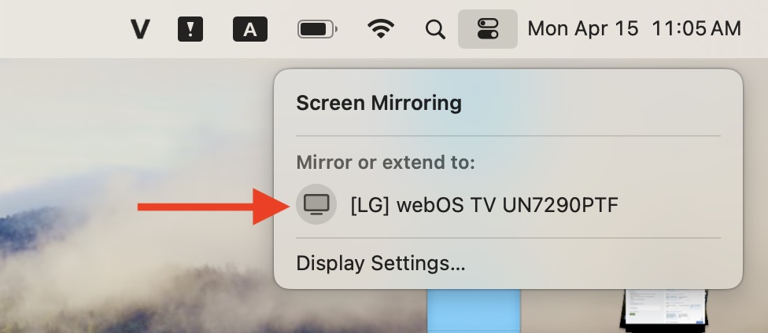
Task: Select the blue folder on the desktop
Action: (474, 311)
